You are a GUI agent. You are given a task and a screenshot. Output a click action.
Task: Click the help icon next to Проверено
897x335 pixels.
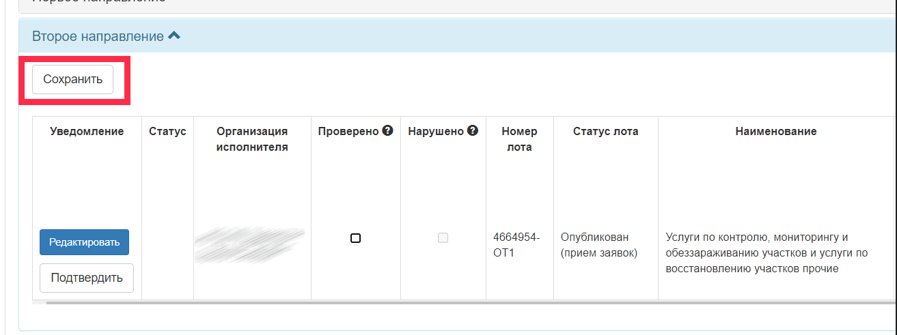pos(388,131)
